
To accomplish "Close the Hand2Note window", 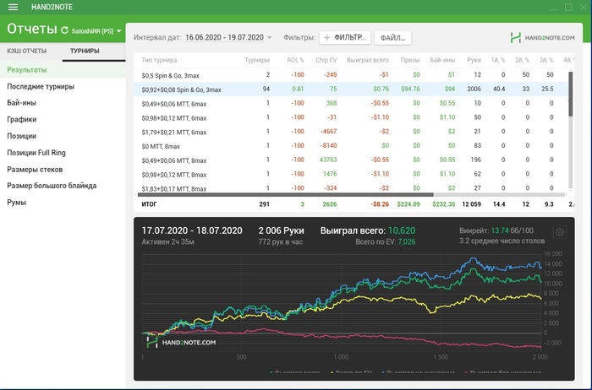I will (x=584, y=7).
